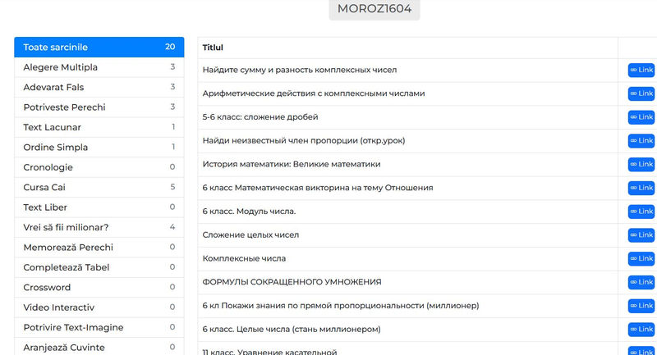Select the Text Lacunar filter
This screenshot has width=657, height=355.
[x=99, y=127]
